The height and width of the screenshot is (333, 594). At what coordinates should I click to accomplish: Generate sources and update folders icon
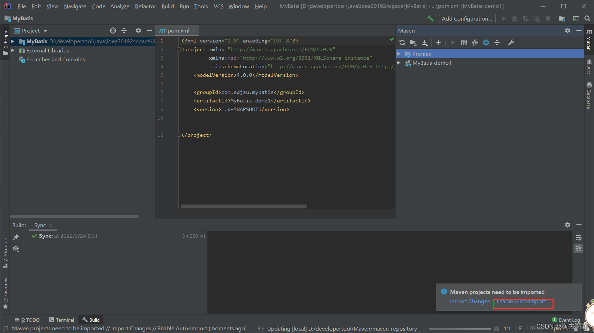coord(413,42)
